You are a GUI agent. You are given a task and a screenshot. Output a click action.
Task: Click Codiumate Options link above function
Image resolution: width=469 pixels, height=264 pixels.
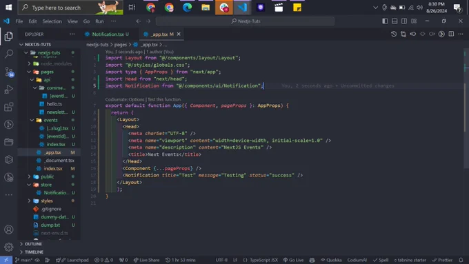(125, 99)
